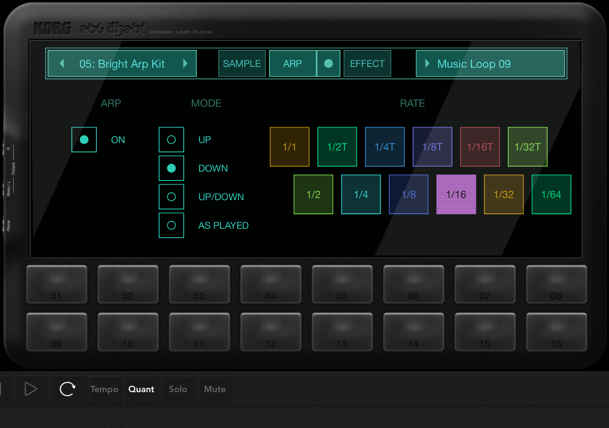
Task: Click the loop cycle arrow icon
Action: 67,389
